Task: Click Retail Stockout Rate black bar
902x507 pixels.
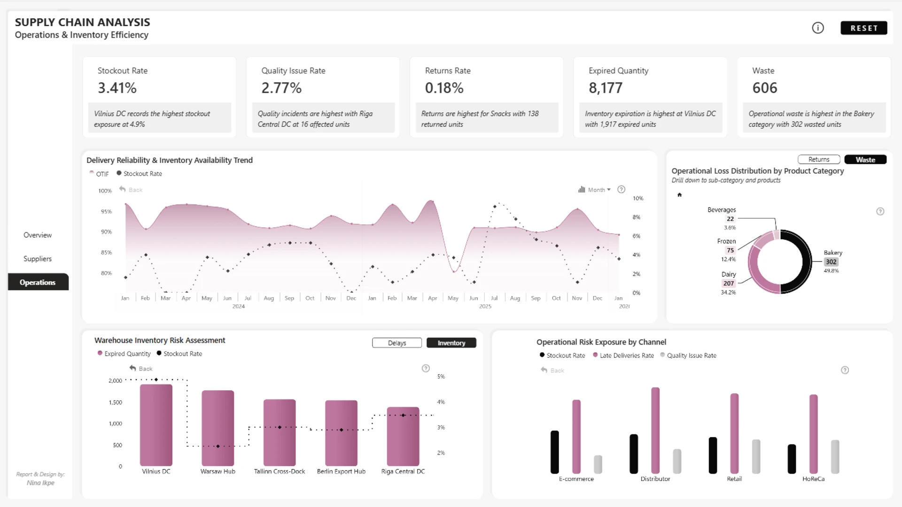Action: (x=713, y=455)
